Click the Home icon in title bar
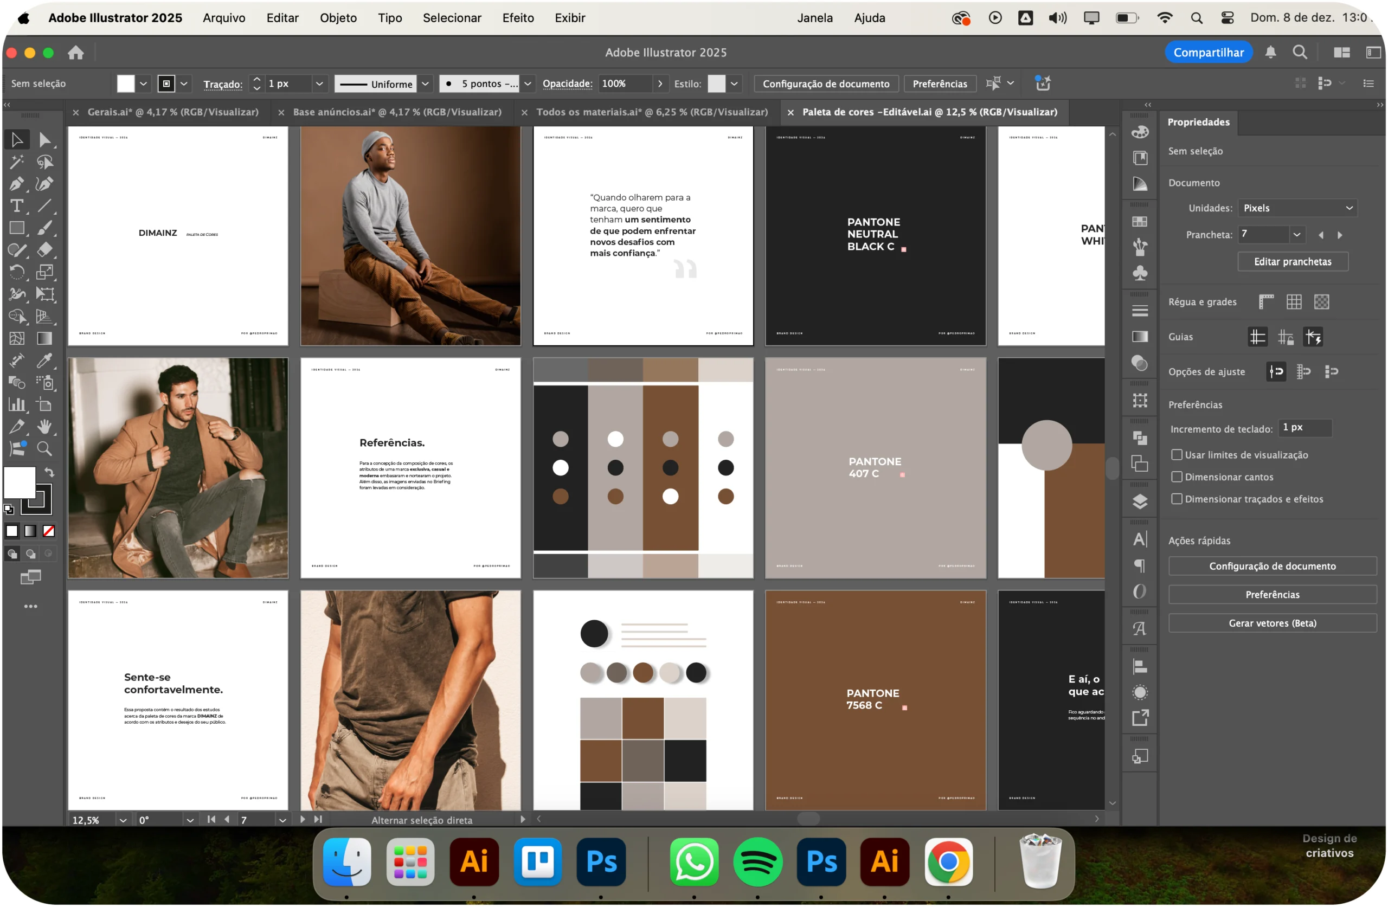Screen dimensions: 1388x907 pos(76,53)
